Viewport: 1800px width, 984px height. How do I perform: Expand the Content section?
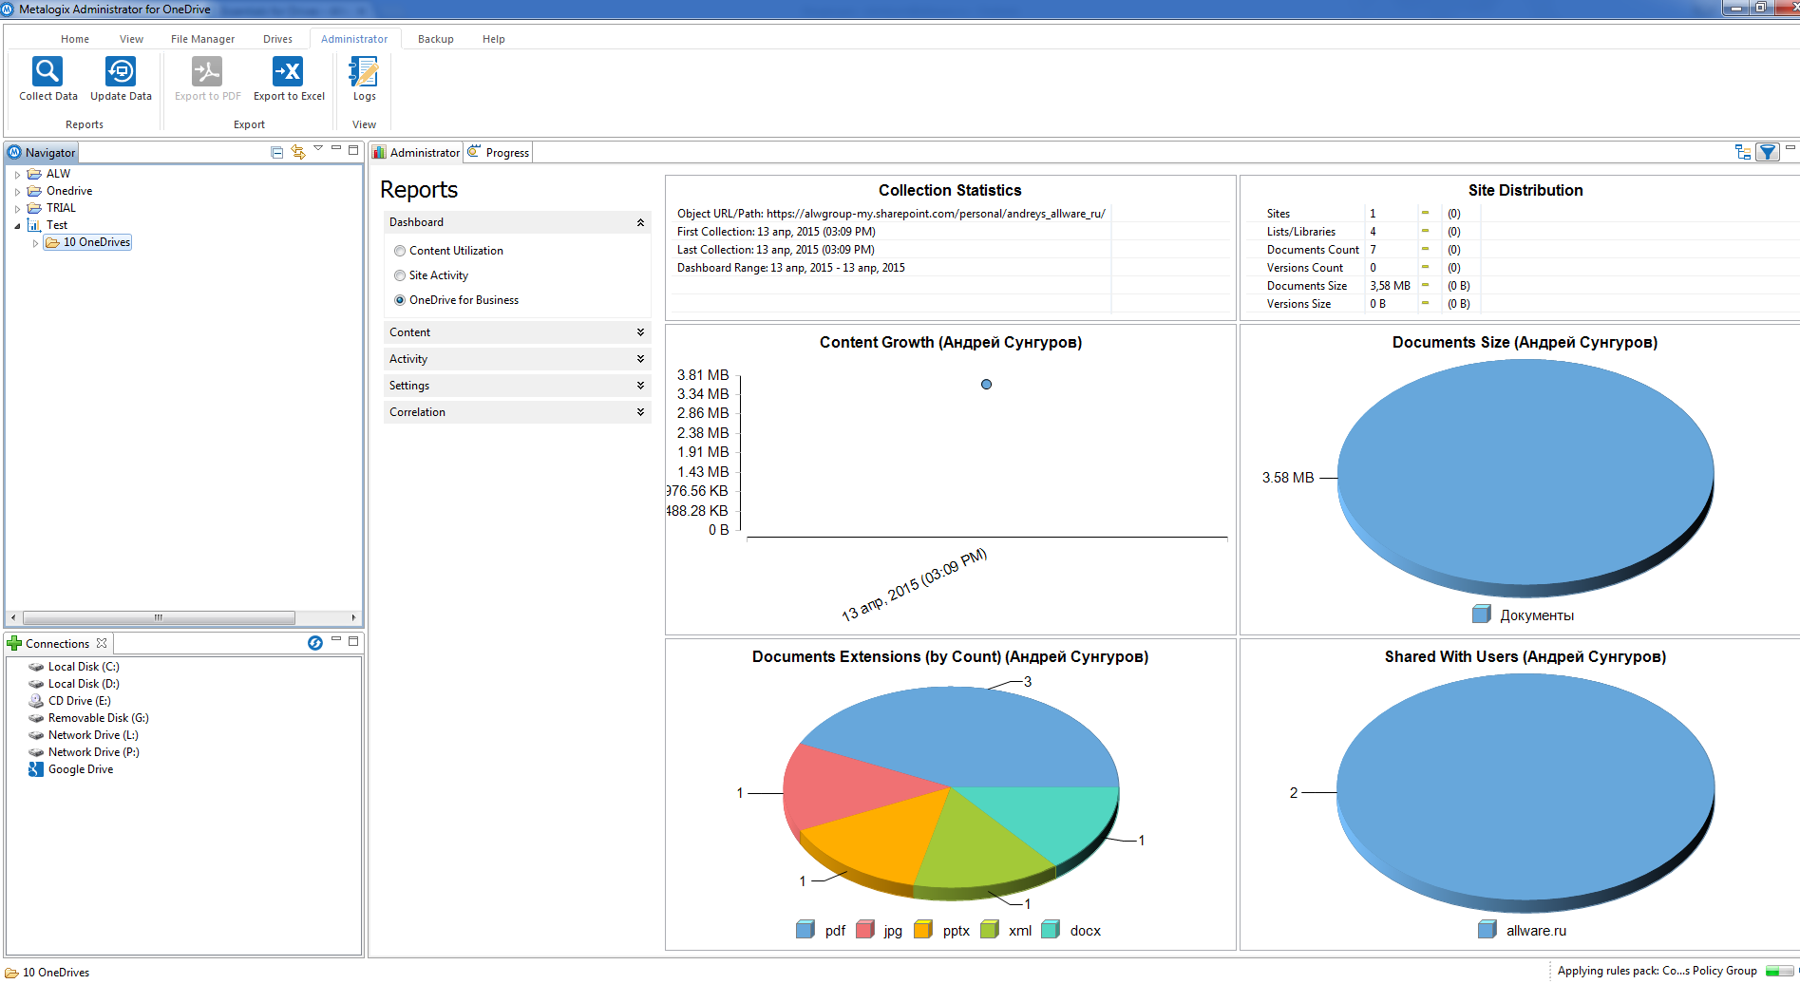coord(640,332)
